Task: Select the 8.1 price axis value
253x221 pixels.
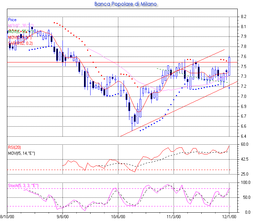Action: [244, 27]
